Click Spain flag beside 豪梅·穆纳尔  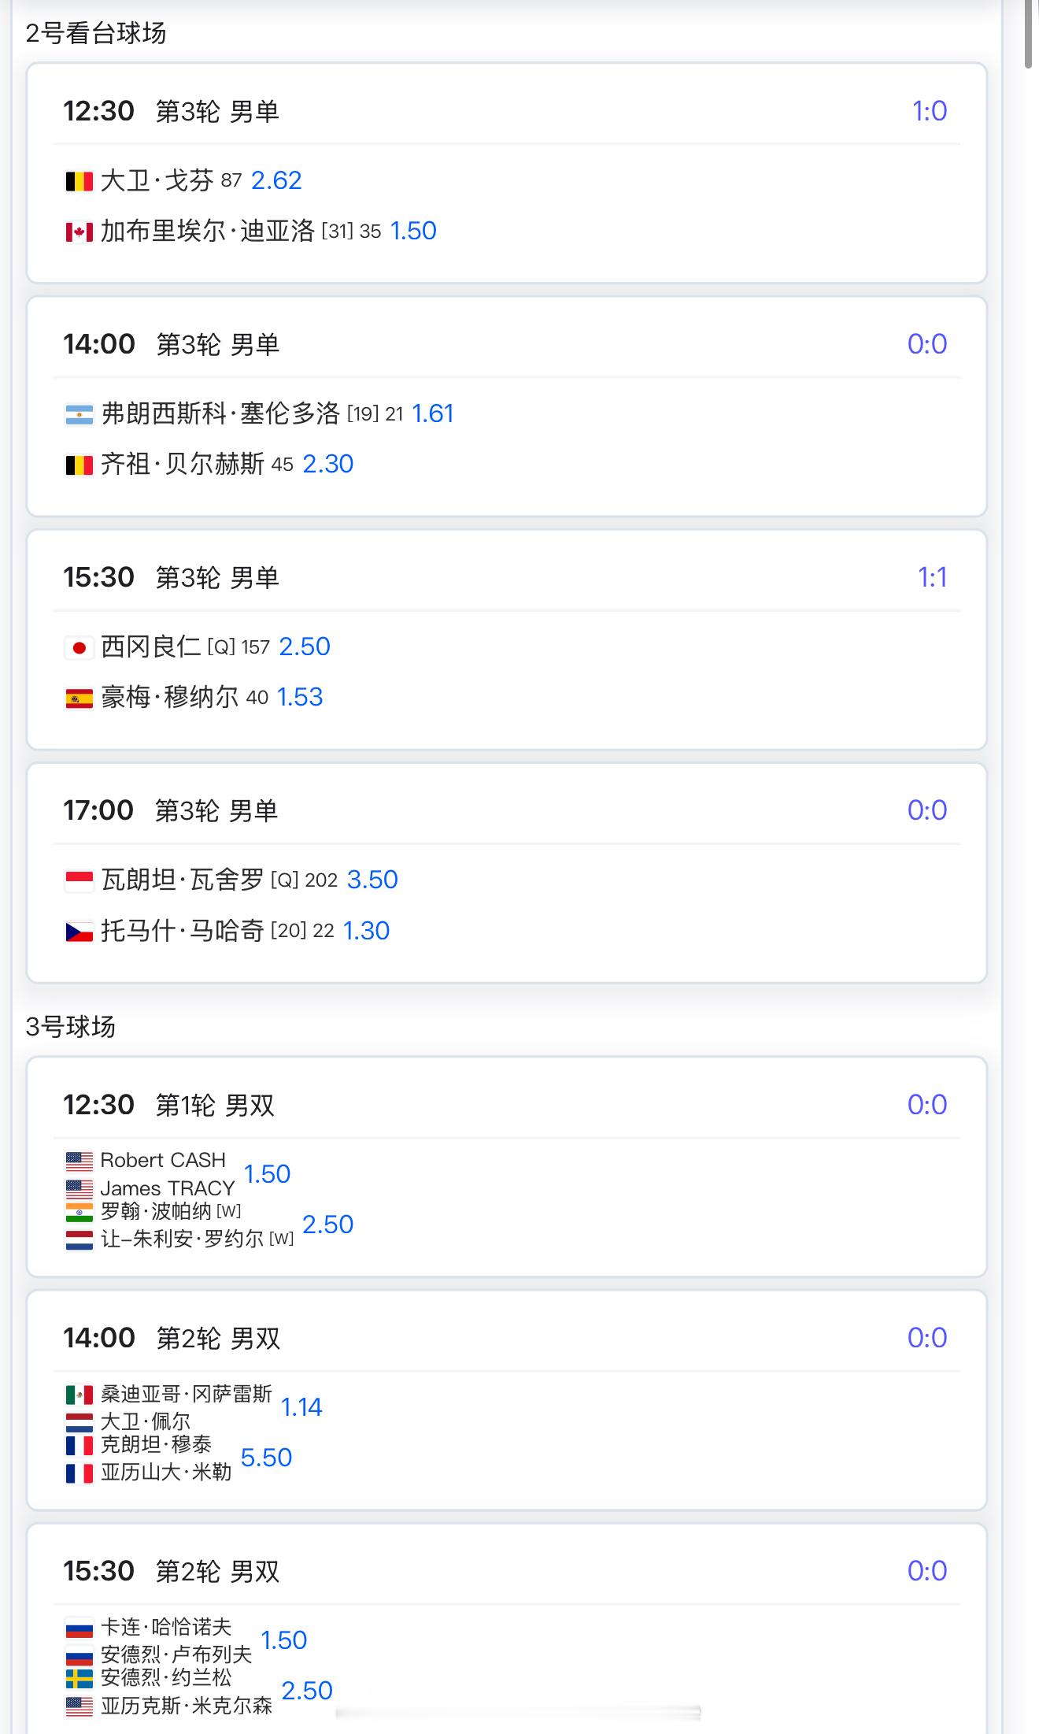79,698
